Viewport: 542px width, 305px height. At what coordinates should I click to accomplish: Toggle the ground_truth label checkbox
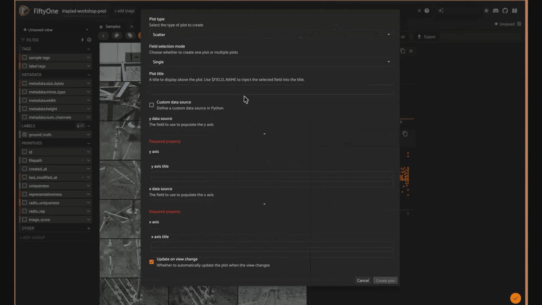[x=24, y=135]
